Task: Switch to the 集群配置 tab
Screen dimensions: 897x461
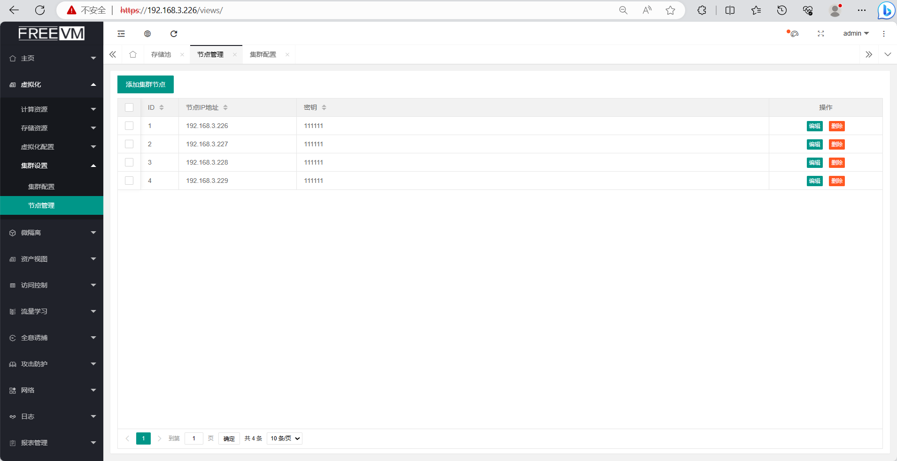Action: pos(263,54)
